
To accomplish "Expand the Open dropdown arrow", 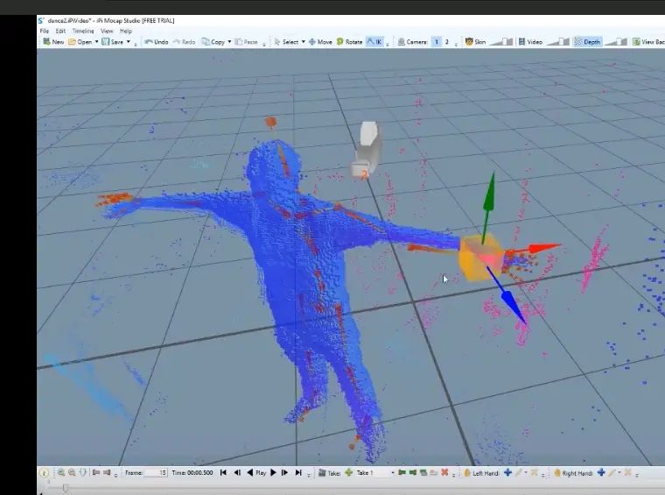I will [97, 41].
